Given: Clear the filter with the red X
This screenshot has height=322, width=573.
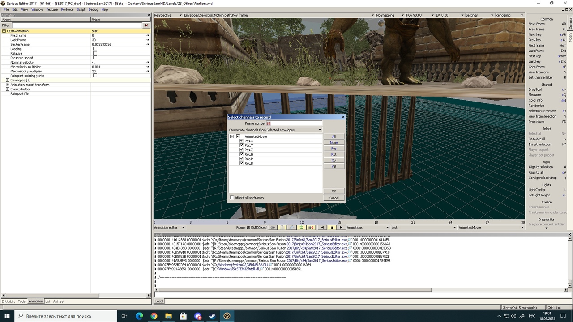Looking at the screenshot, I should coord(146,25).
